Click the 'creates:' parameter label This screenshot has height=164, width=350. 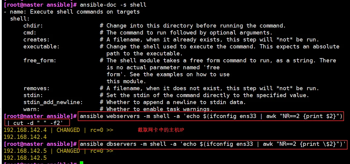[x=36, y=40]
